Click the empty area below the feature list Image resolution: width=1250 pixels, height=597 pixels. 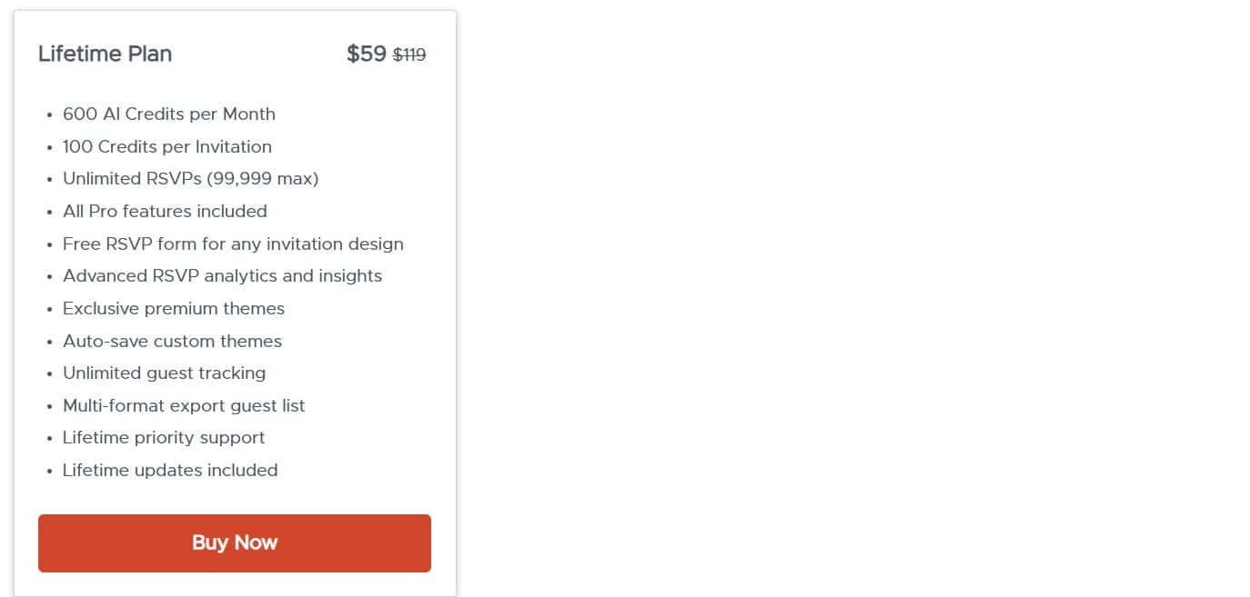235,498
